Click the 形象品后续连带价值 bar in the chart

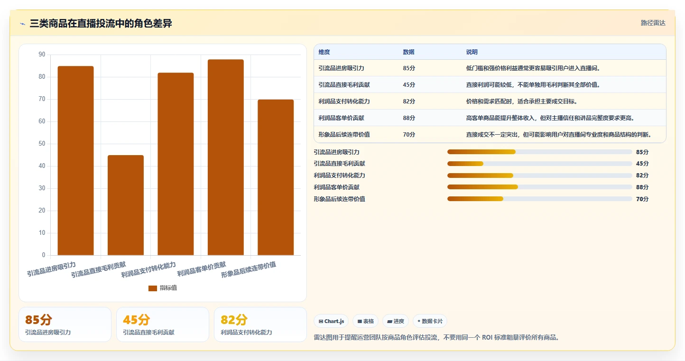[276, 177]
